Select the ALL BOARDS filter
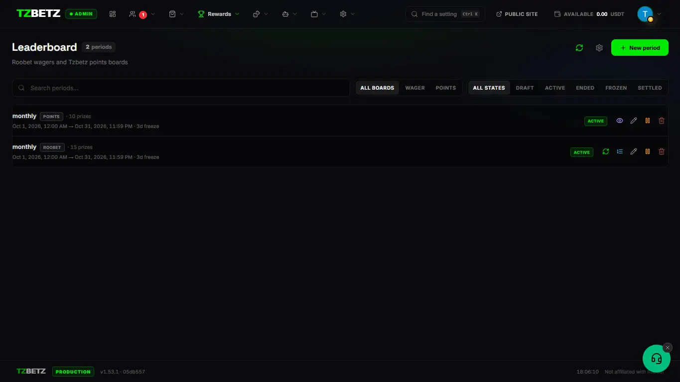680x382 pixels. click(x=377, y=88)
